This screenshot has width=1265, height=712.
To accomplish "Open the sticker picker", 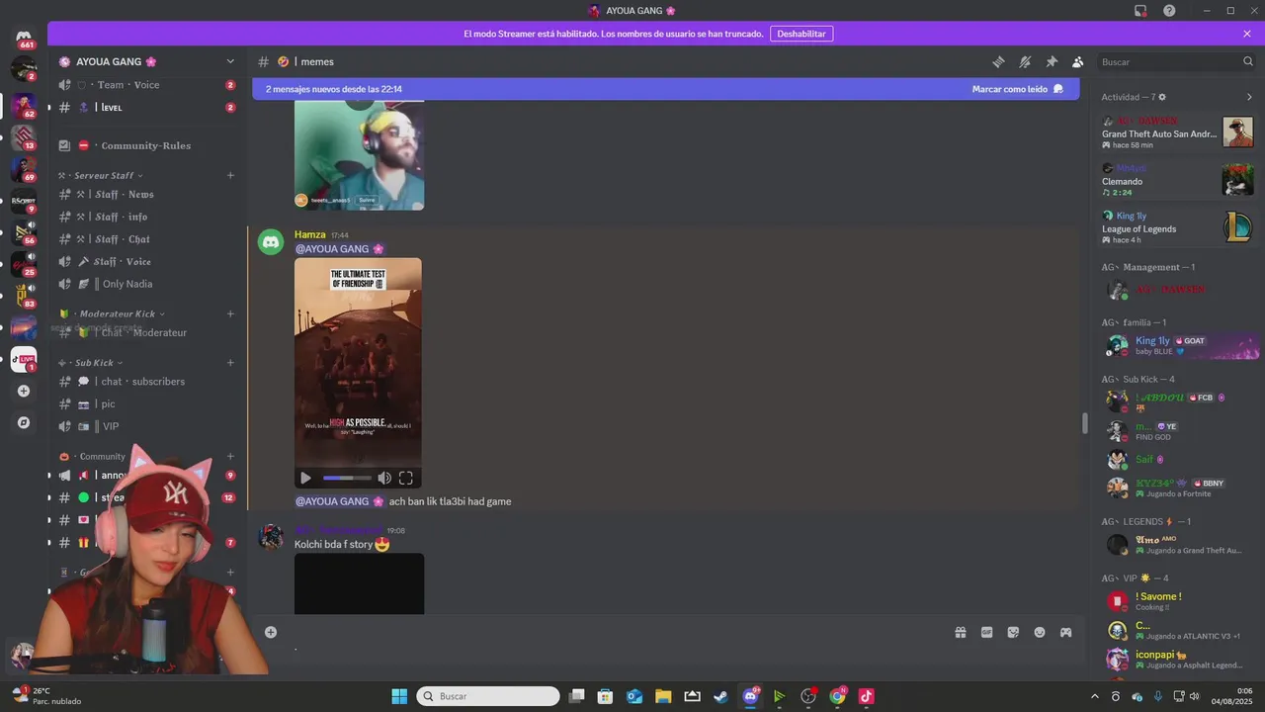I will [1013, 632].
